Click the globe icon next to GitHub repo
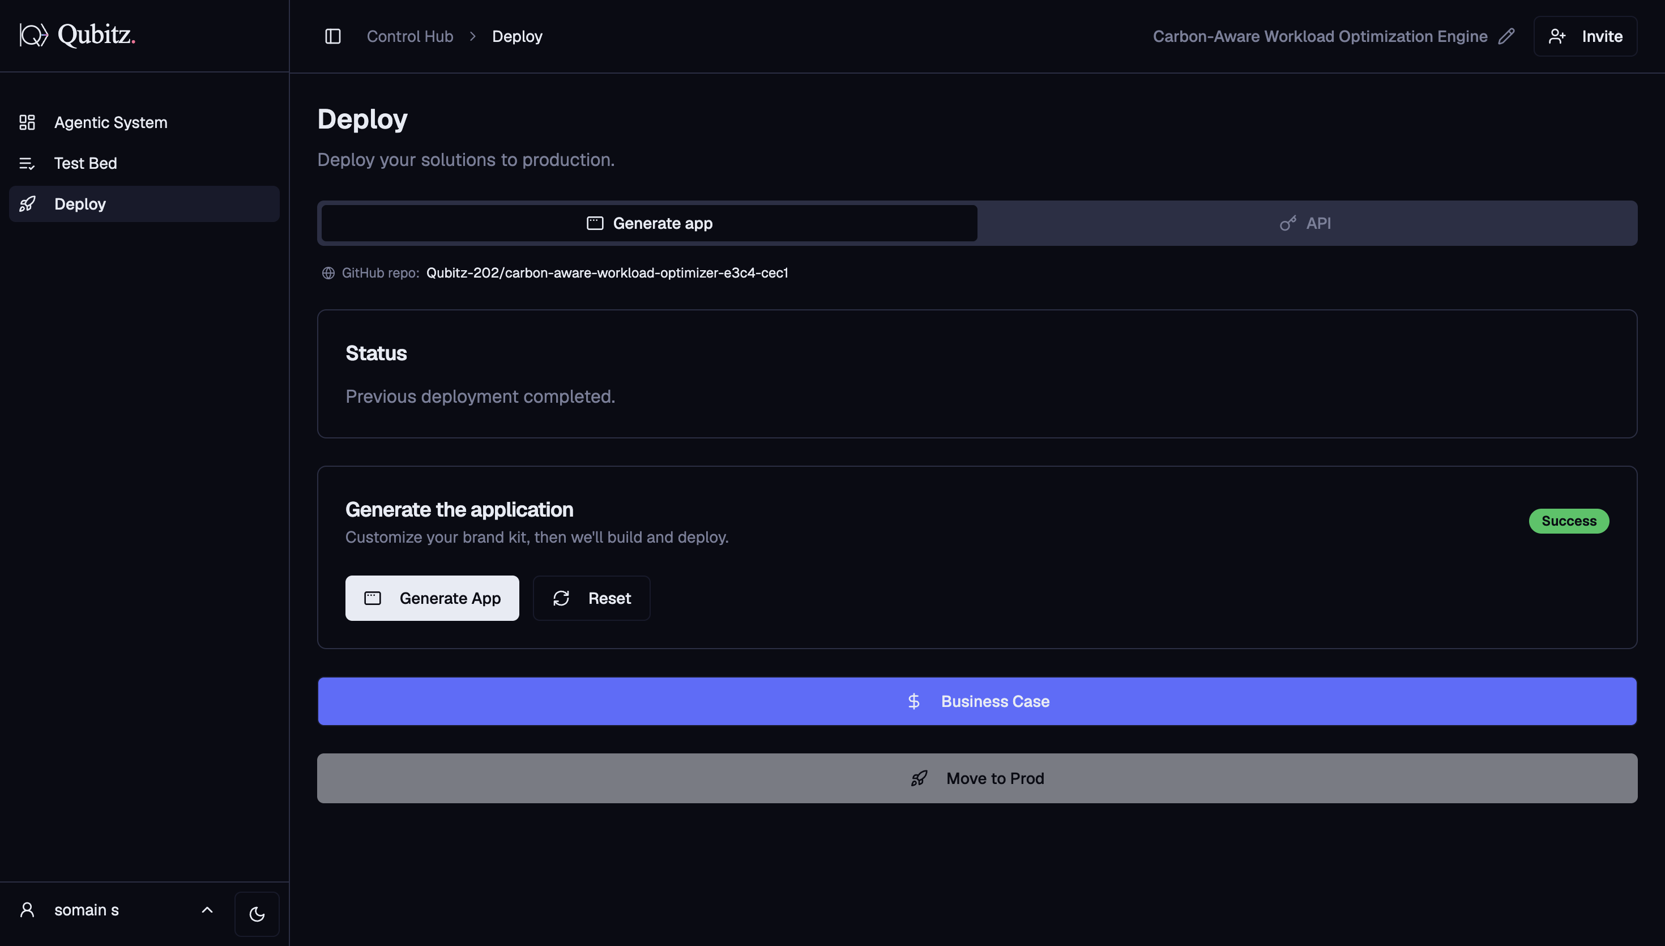 coord(328,273)
